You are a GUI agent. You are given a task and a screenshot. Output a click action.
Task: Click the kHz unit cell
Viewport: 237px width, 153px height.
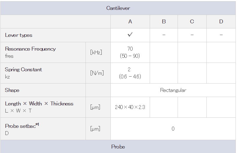(96, 52)
